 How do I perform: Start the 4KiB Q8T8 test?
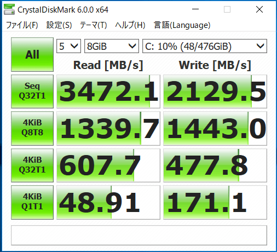[32, 128]
